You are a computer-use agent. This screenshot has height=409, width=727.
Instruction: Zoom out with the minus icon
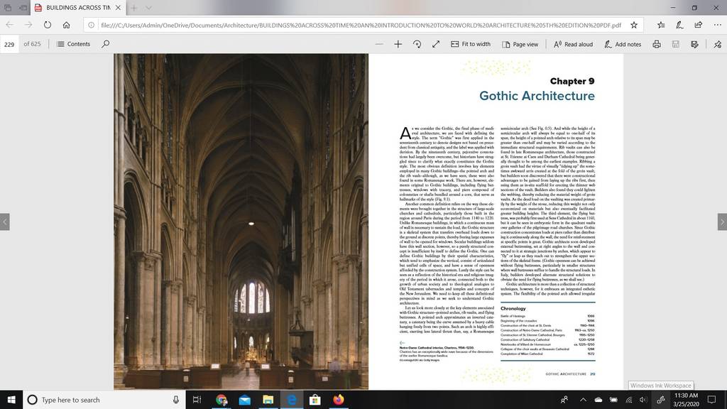(x=379, y=44)
